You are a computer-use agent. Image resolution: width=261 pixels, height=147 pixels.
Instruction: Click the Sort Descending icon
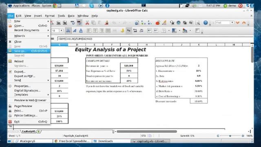[150, 23]
